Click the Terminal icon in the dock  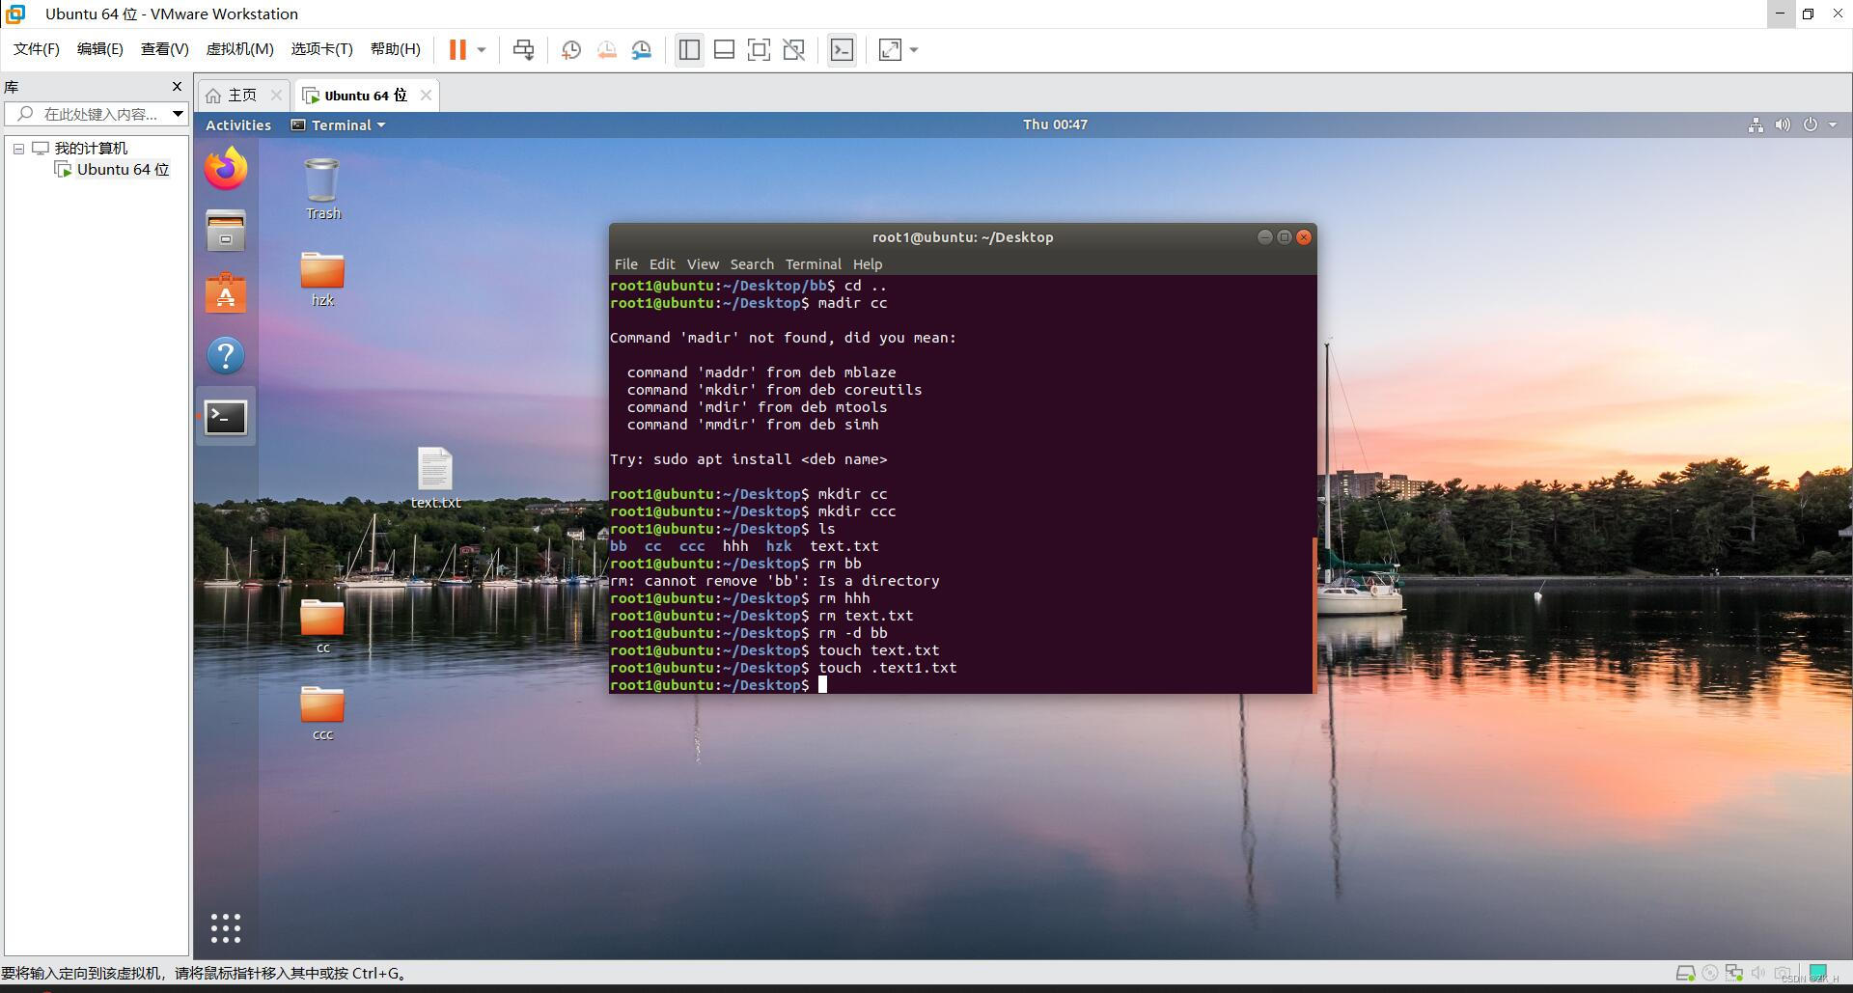226,417
